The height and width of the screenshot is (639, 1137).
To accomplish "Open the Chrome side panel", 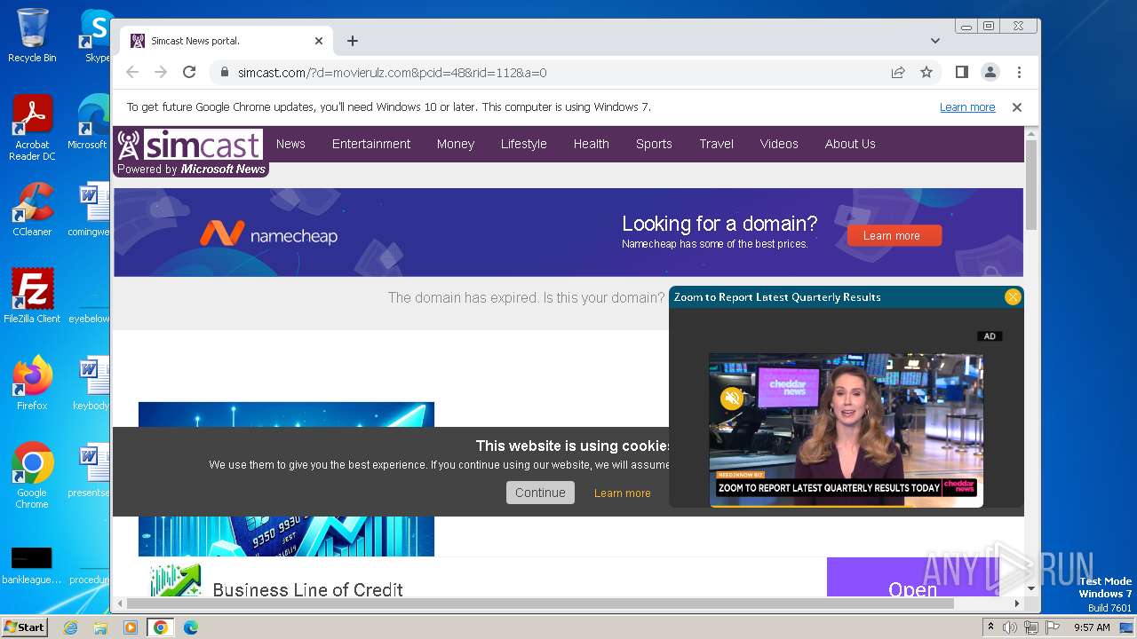I will (x=961, y=72).
